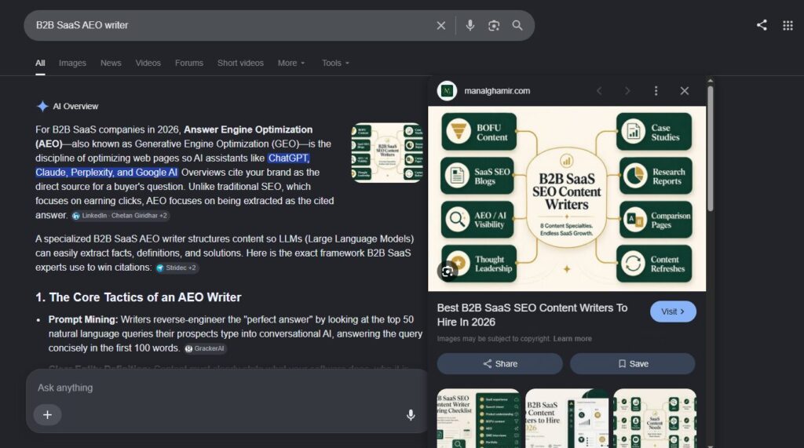Go to previous image in panel
The width and height of the screenshot is (804, 448).
[599, 91]
